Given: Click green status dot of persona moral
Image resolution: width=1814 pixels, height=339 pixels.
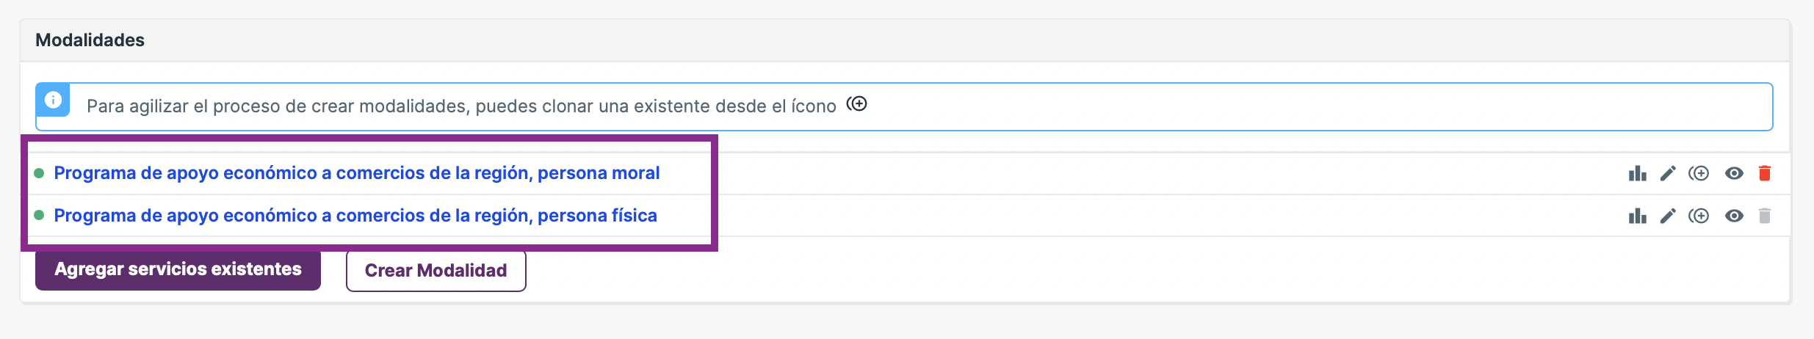Looking at the screenshot, I should pos(40,173).
